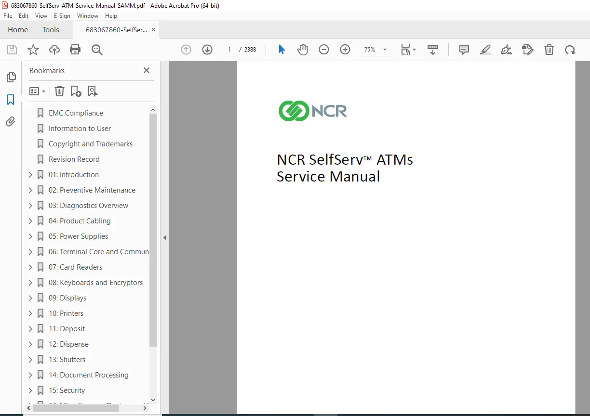The image size is (590, 416).
Task: Select the 13: Shutters bookmark
Action: 67,360
